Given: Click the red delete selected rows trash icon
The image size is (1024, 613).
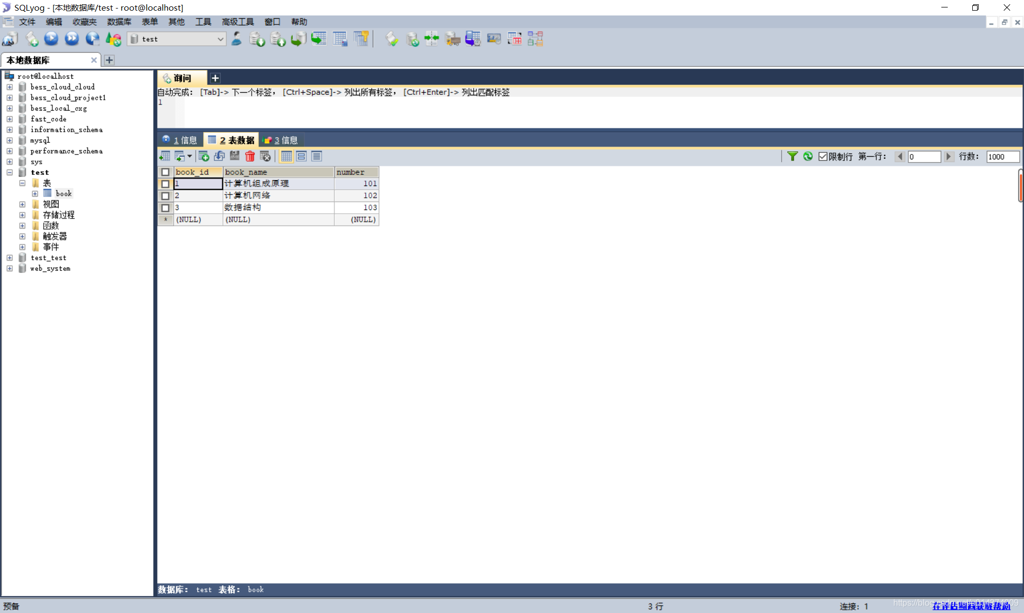Looking at the screenshot, I should click(x=250, y=156).
